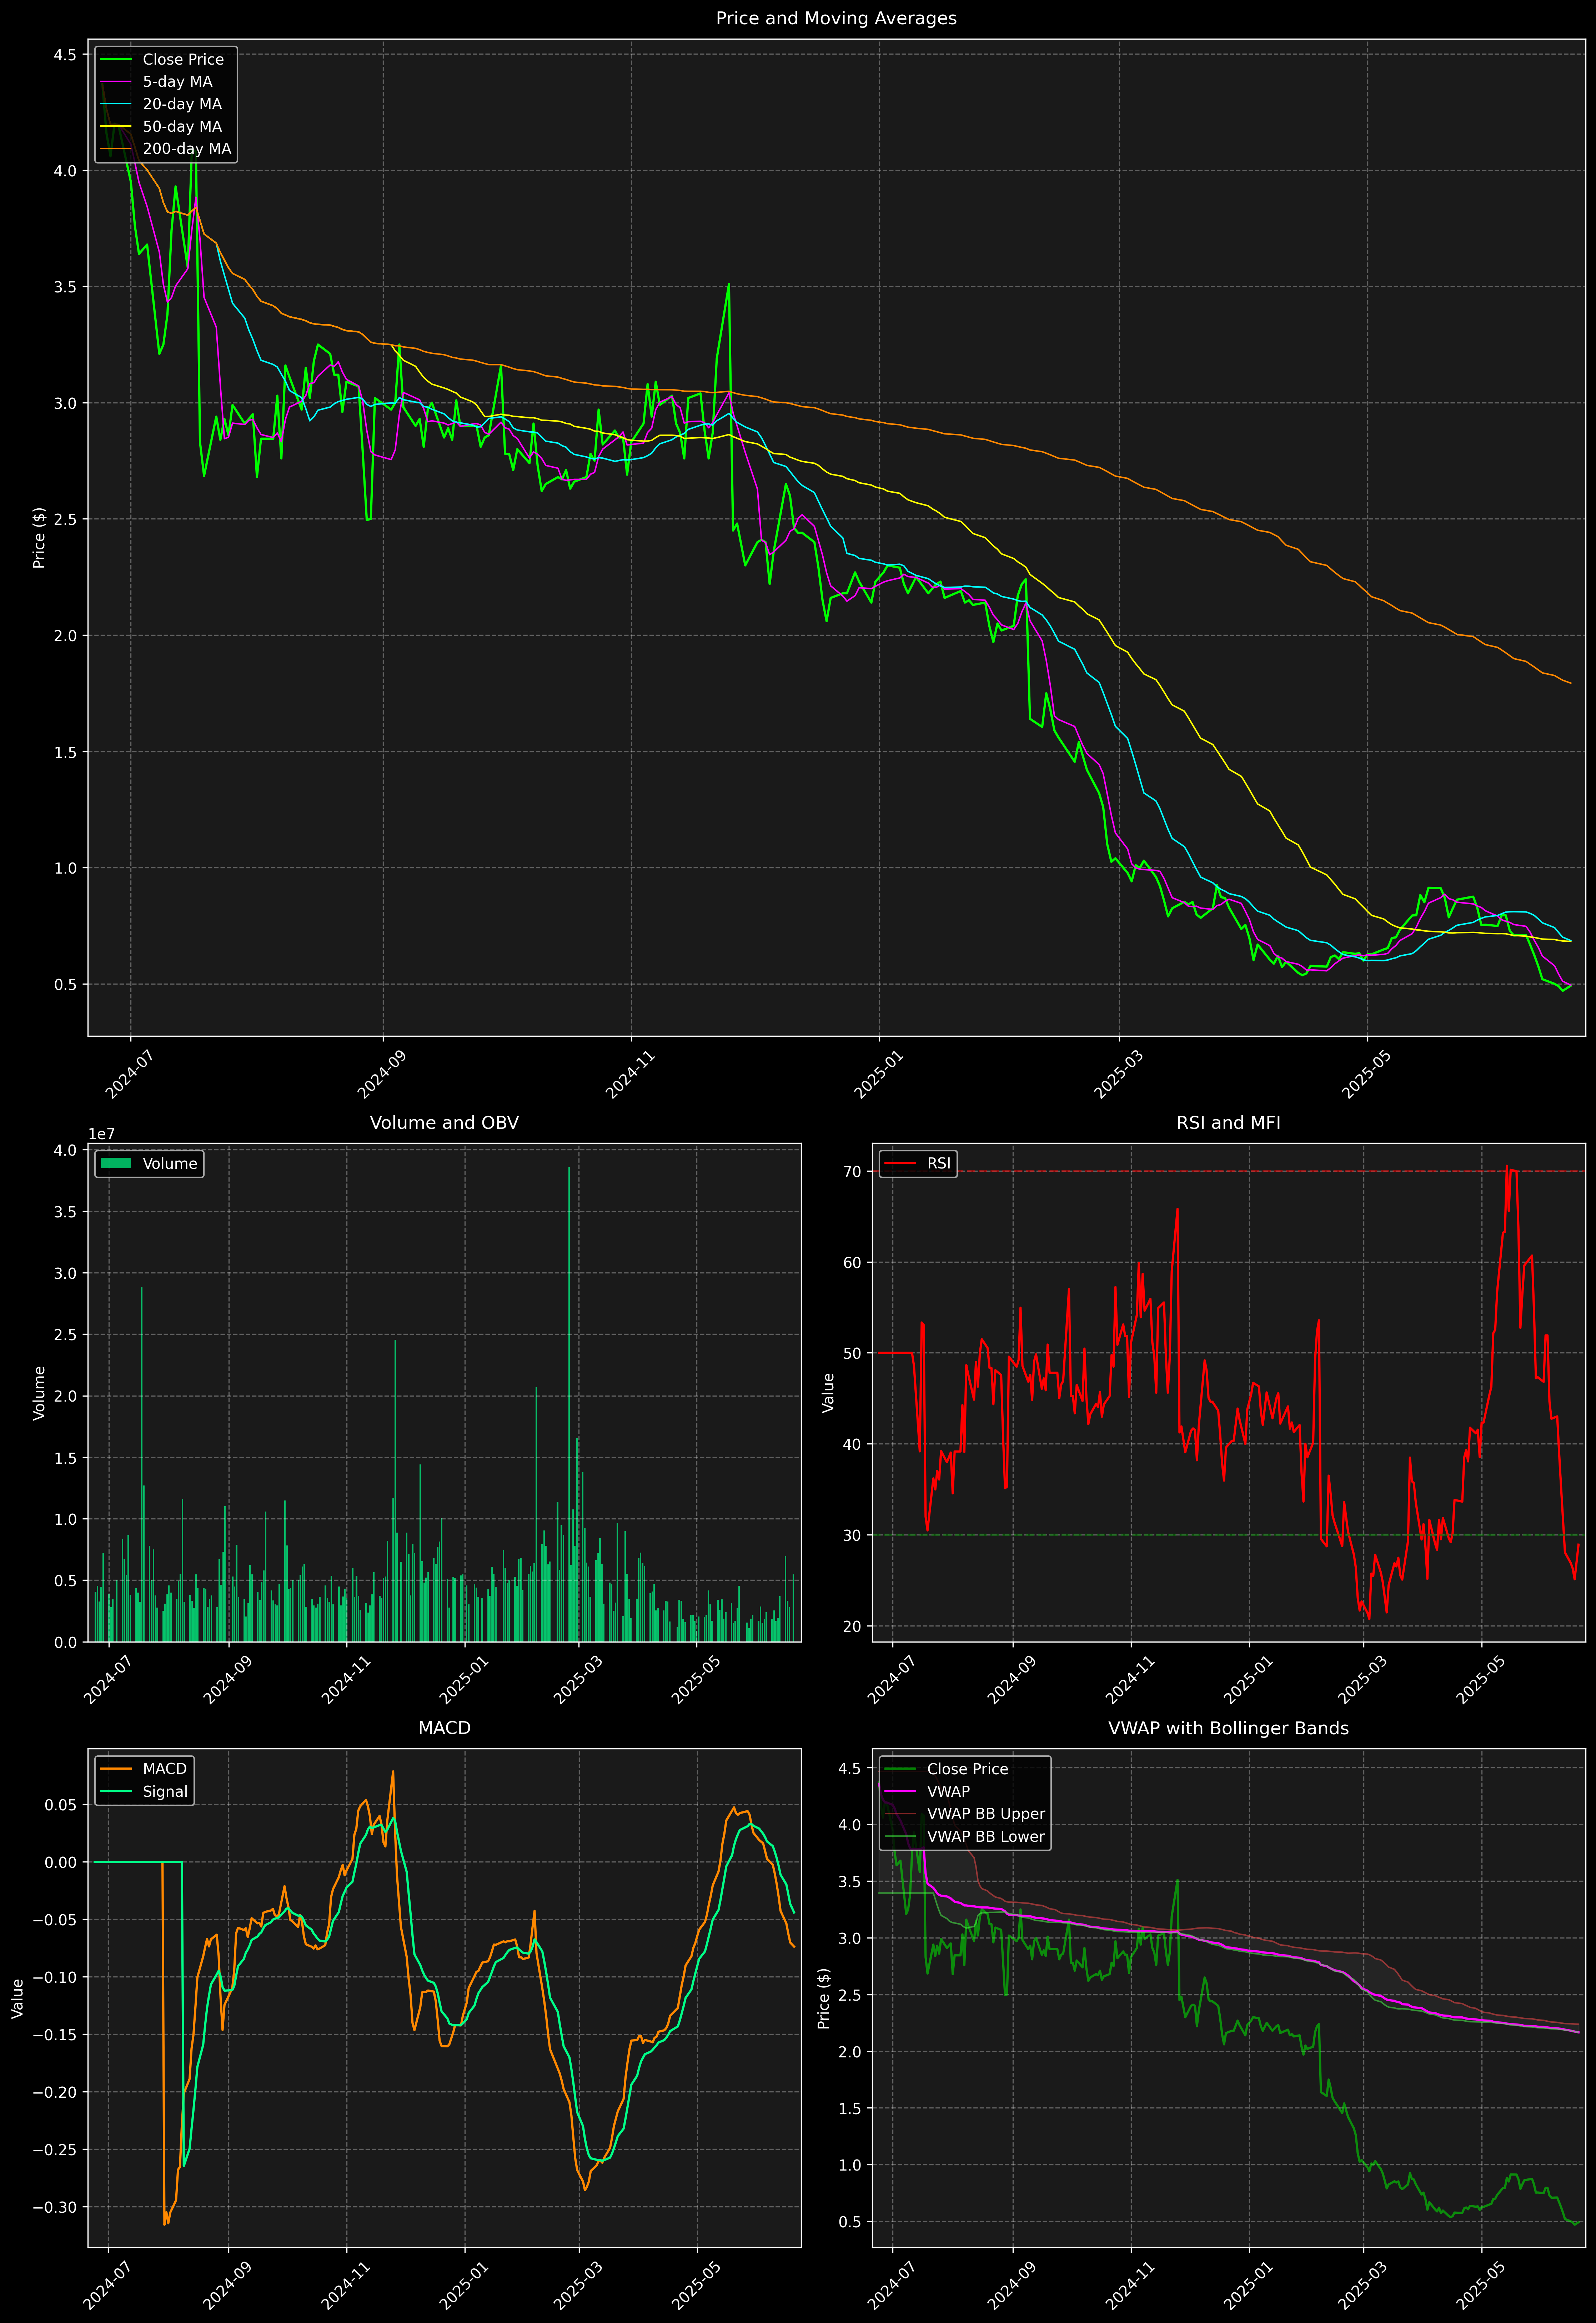Click the 'Price ($)' axis label of top chart

pyautogui.click(x=39, y=538)
